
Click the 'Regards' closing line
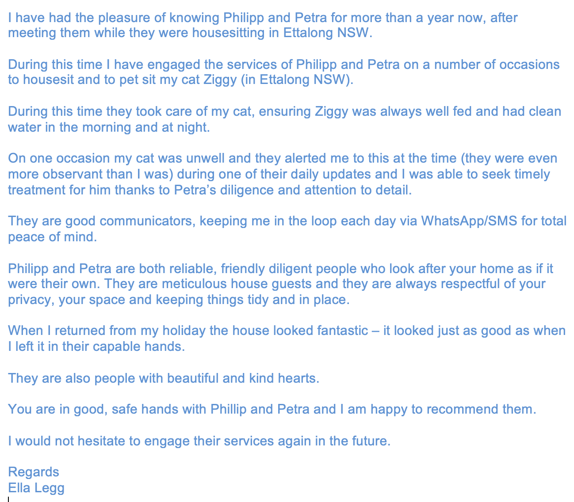[34, 472]
